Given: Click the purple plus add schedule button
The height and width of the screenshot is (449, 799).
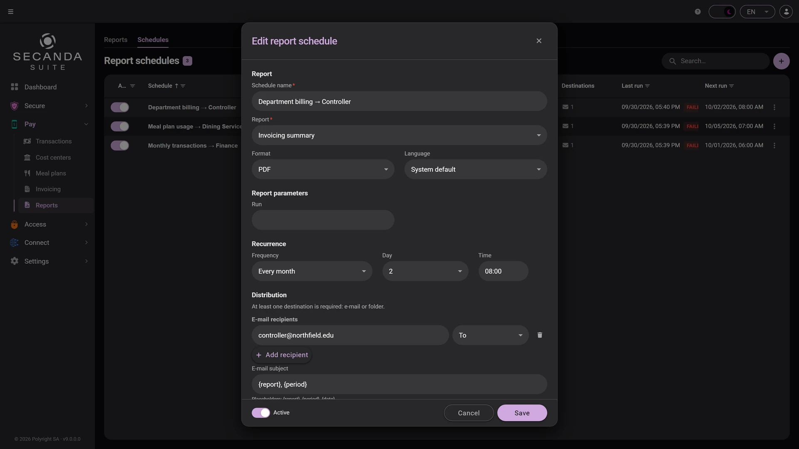Looking at the screenshot, I should 781,61.
